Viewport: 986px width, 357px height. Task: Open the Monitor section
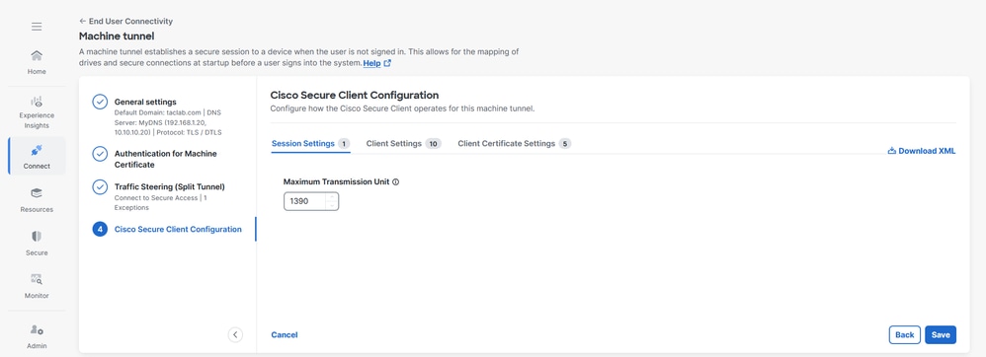pyautogui.click(x=37, y=286)
